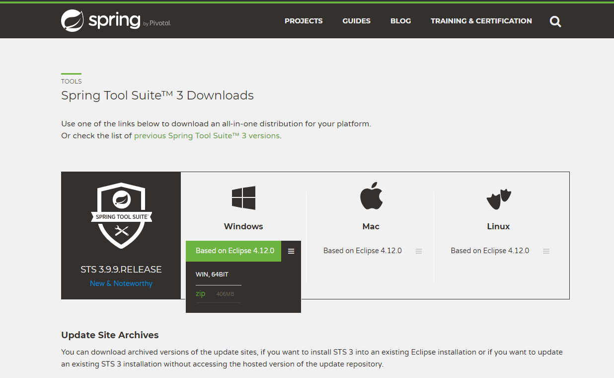Click the STS 3.9.9.RELEASE text

tap(121, 270)
